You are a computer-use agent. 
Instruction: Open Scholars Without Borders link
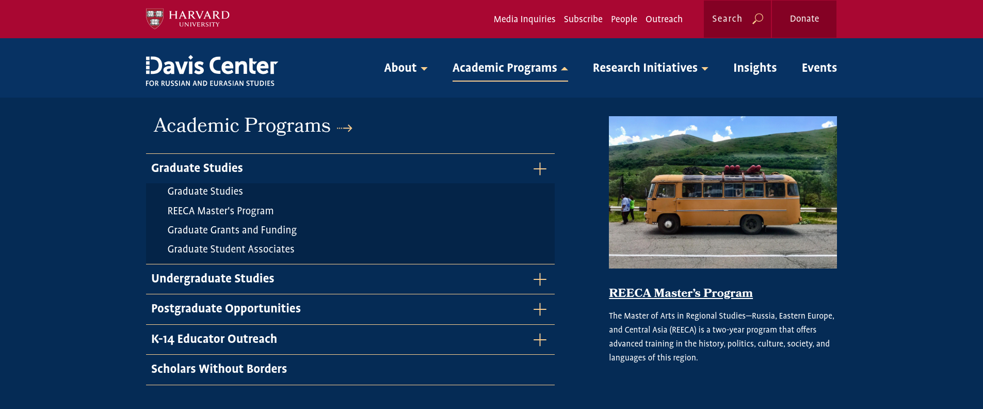tap(219, 369)
